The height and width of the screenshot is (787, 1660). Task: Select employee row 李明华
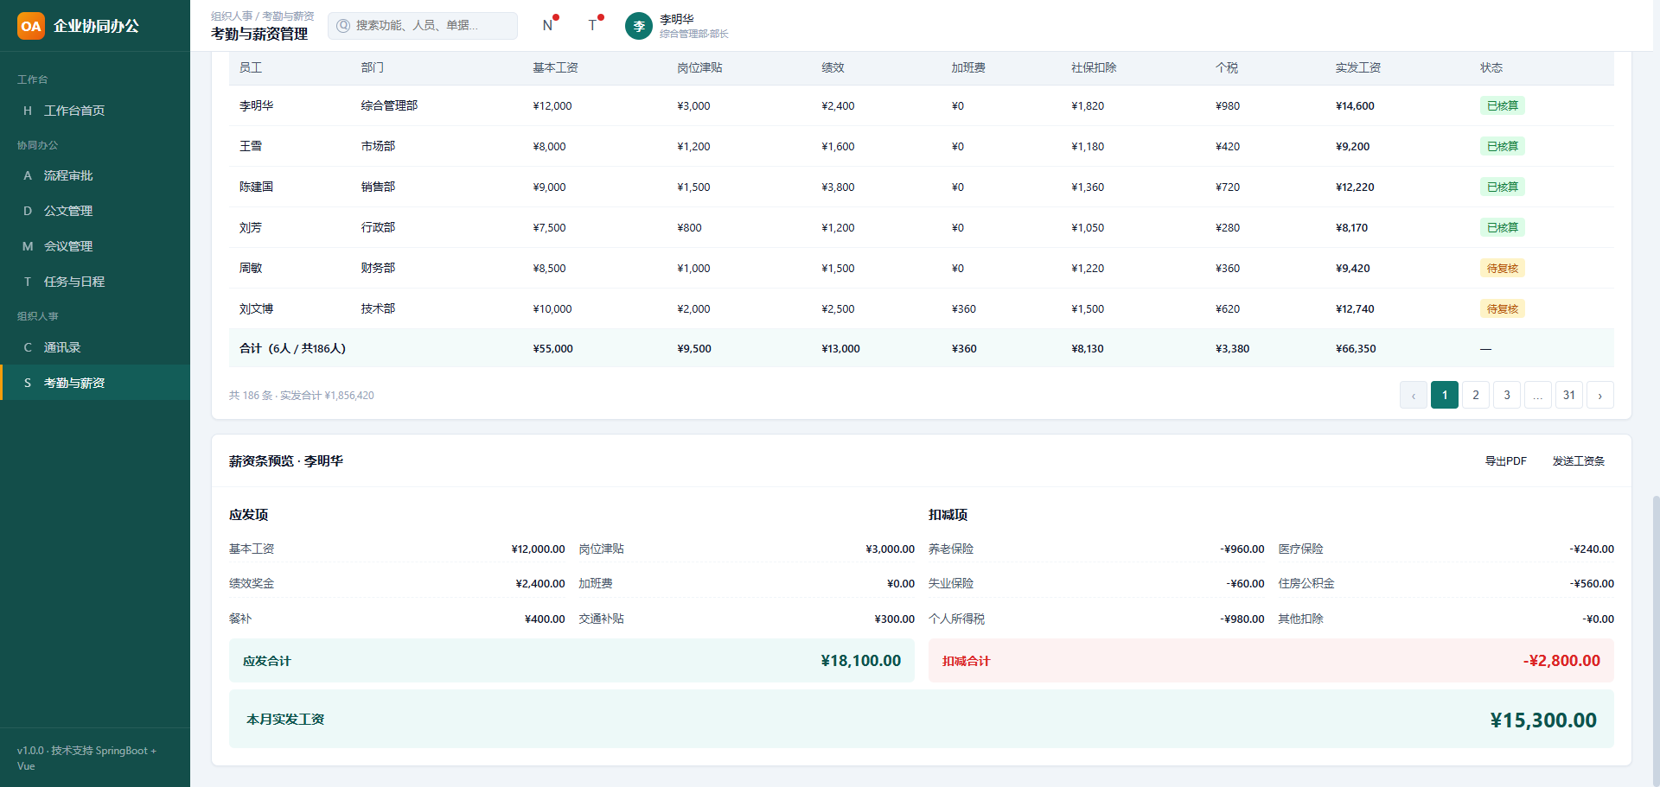tap(921, 105)
